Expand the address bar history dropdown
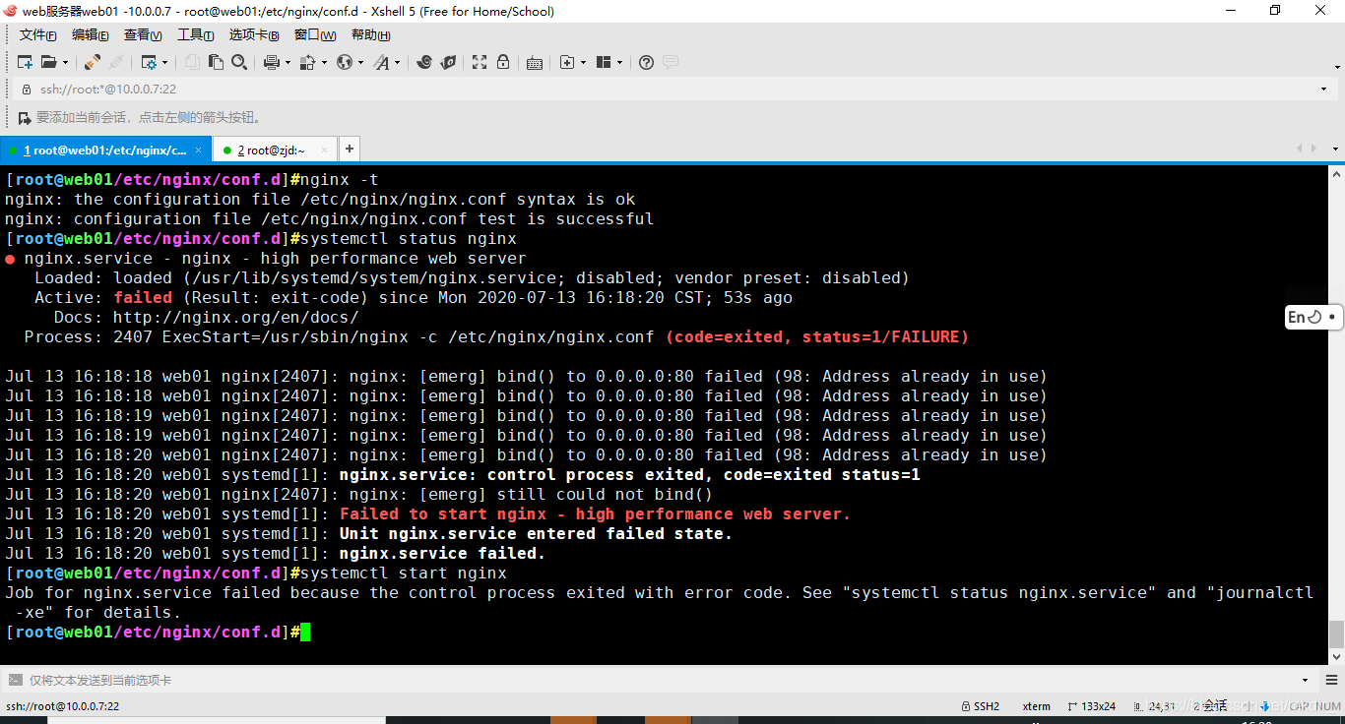 (x=1324, y=89)
